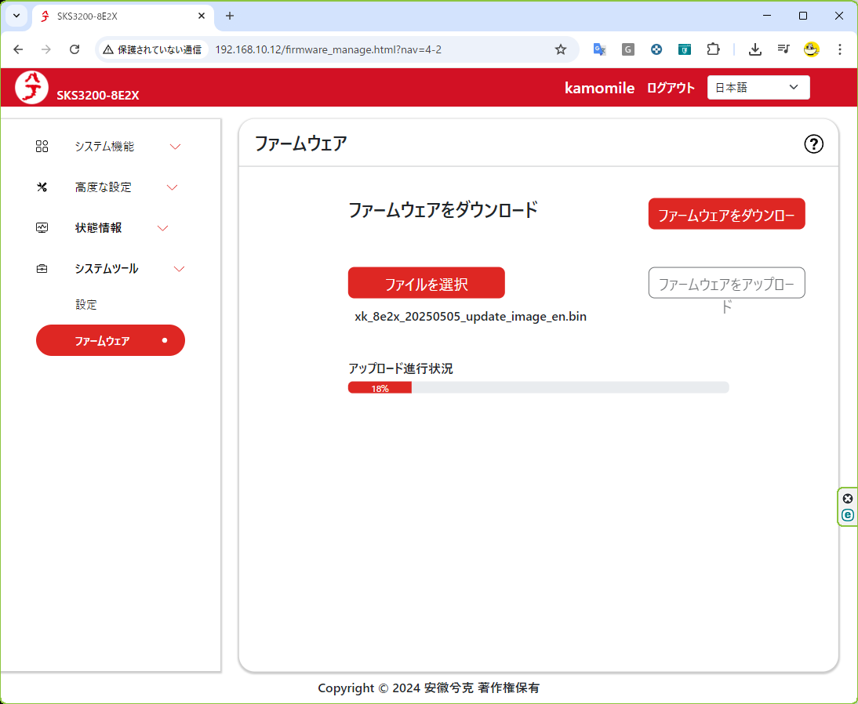Bookmark this page with star icon
The image size is (858, 704).
(560, 49)
